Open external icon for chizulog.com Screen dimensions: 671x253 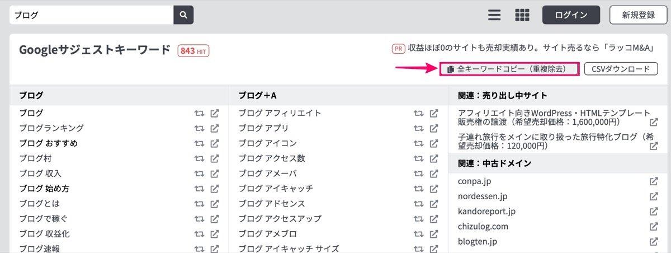654,227
